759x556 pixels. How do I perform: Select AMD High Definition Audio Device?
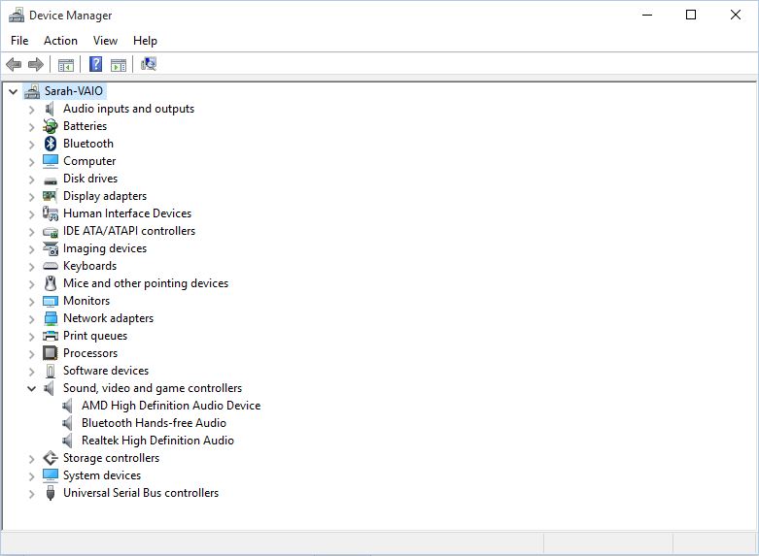tap(171, 406)
